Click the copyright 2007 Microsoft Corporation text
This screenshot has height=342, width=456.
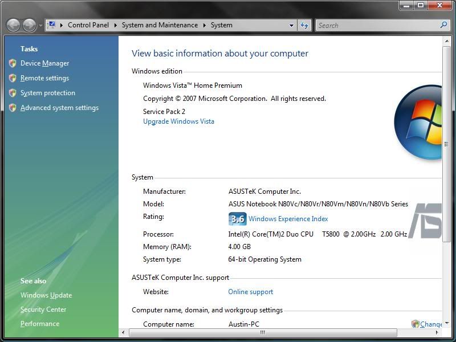[x=234, y=99]
